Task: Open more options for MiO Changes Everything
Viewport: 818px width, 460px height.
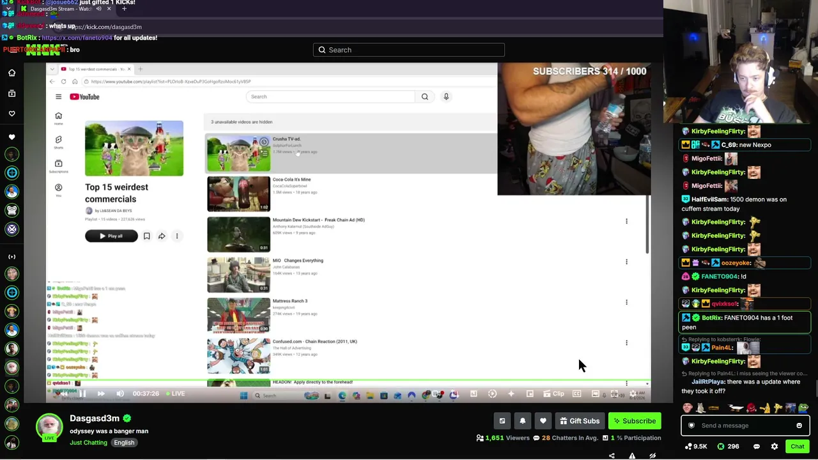Action: click(x=626, y=261)
